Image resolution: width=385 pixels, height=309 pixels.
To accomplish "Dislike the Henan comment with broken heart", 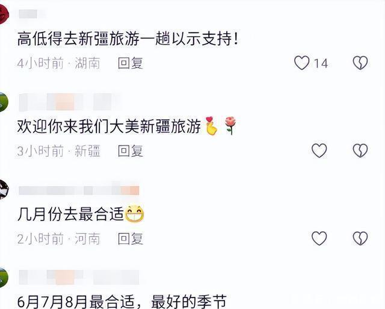I will point(360,238).
